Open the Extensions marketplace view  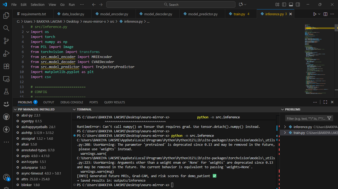(6, 66)
